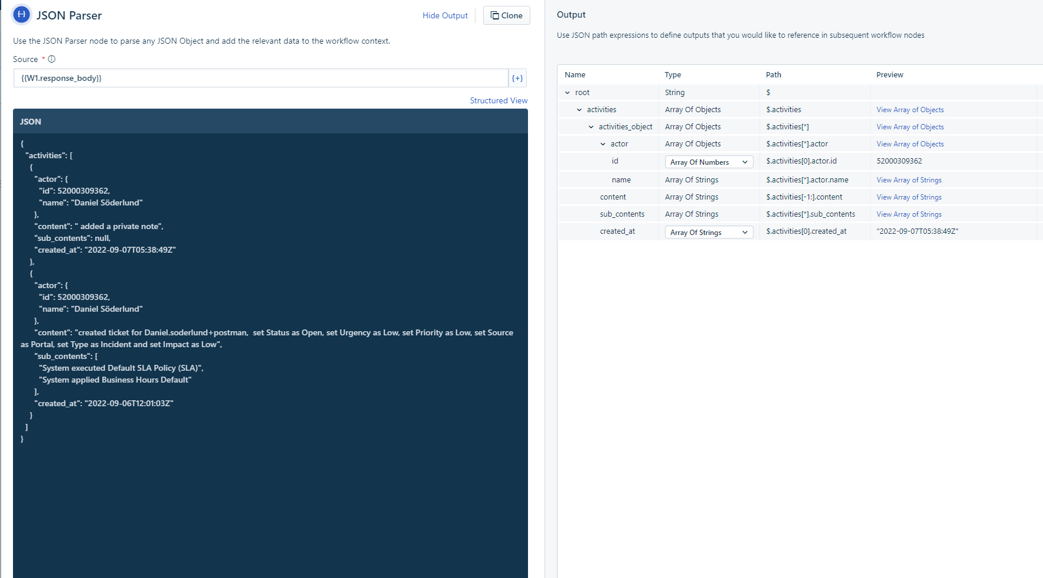Click the $.activities path cell
The image size is (1043, 578).
click(x=783, y=109)
